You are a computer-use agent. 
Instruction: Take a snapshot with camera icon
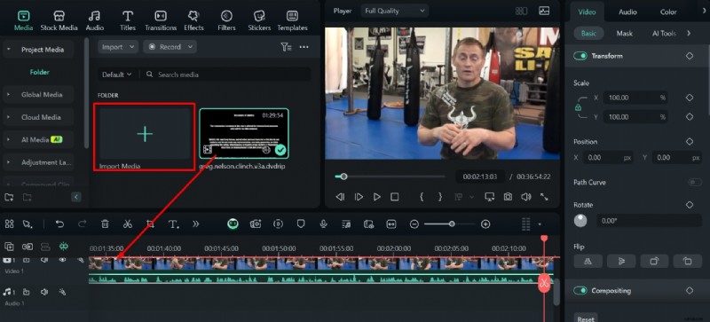click(508, 197)
